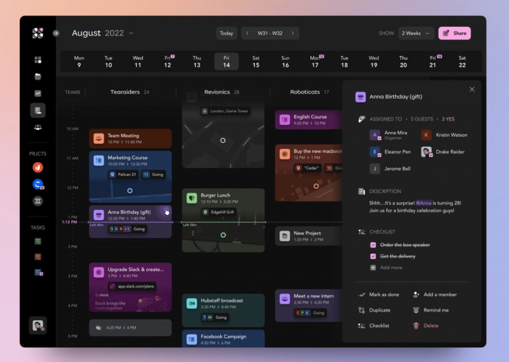Toggle the bell icon on Anna Birthday event
This screenshot has height=362, width=509.
point(167,212)
